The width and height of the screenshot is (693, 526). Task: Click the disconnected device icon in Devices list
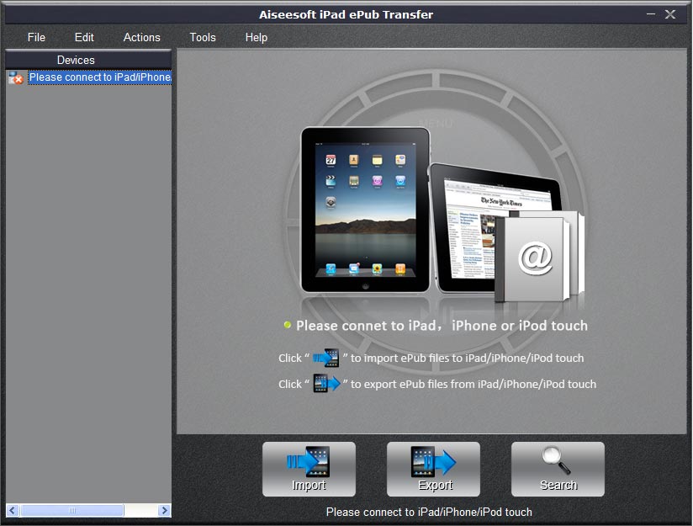pos(16,78)
